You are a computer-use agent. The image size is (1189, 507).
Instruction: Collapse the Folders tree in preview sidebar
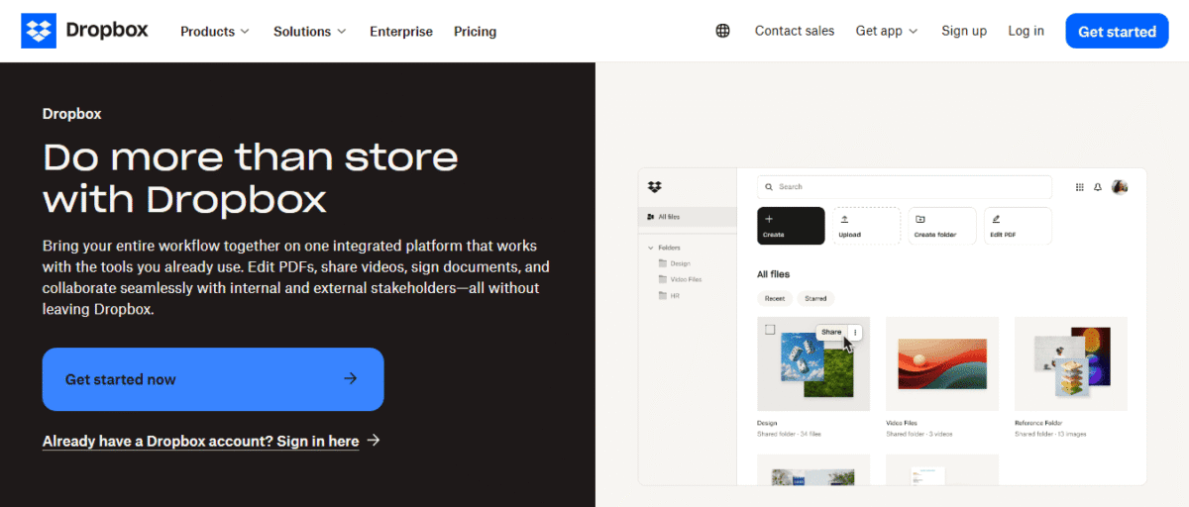coord(651,248)
